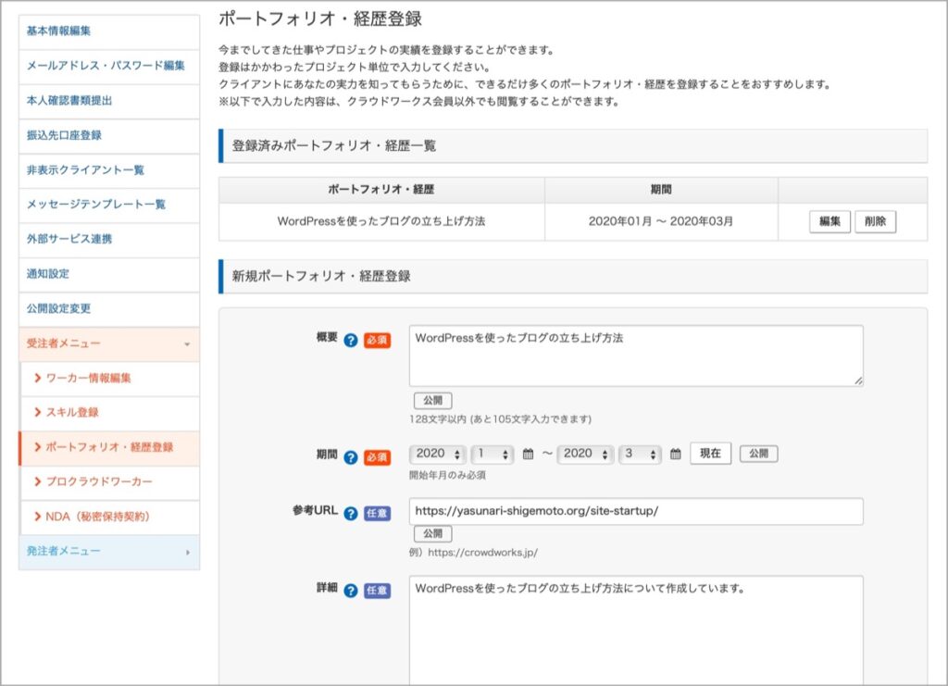The width and height of the screenshot is (948, 686).
Task: Open the start month dropdown showing 1
Action: (x=493, y=454)
